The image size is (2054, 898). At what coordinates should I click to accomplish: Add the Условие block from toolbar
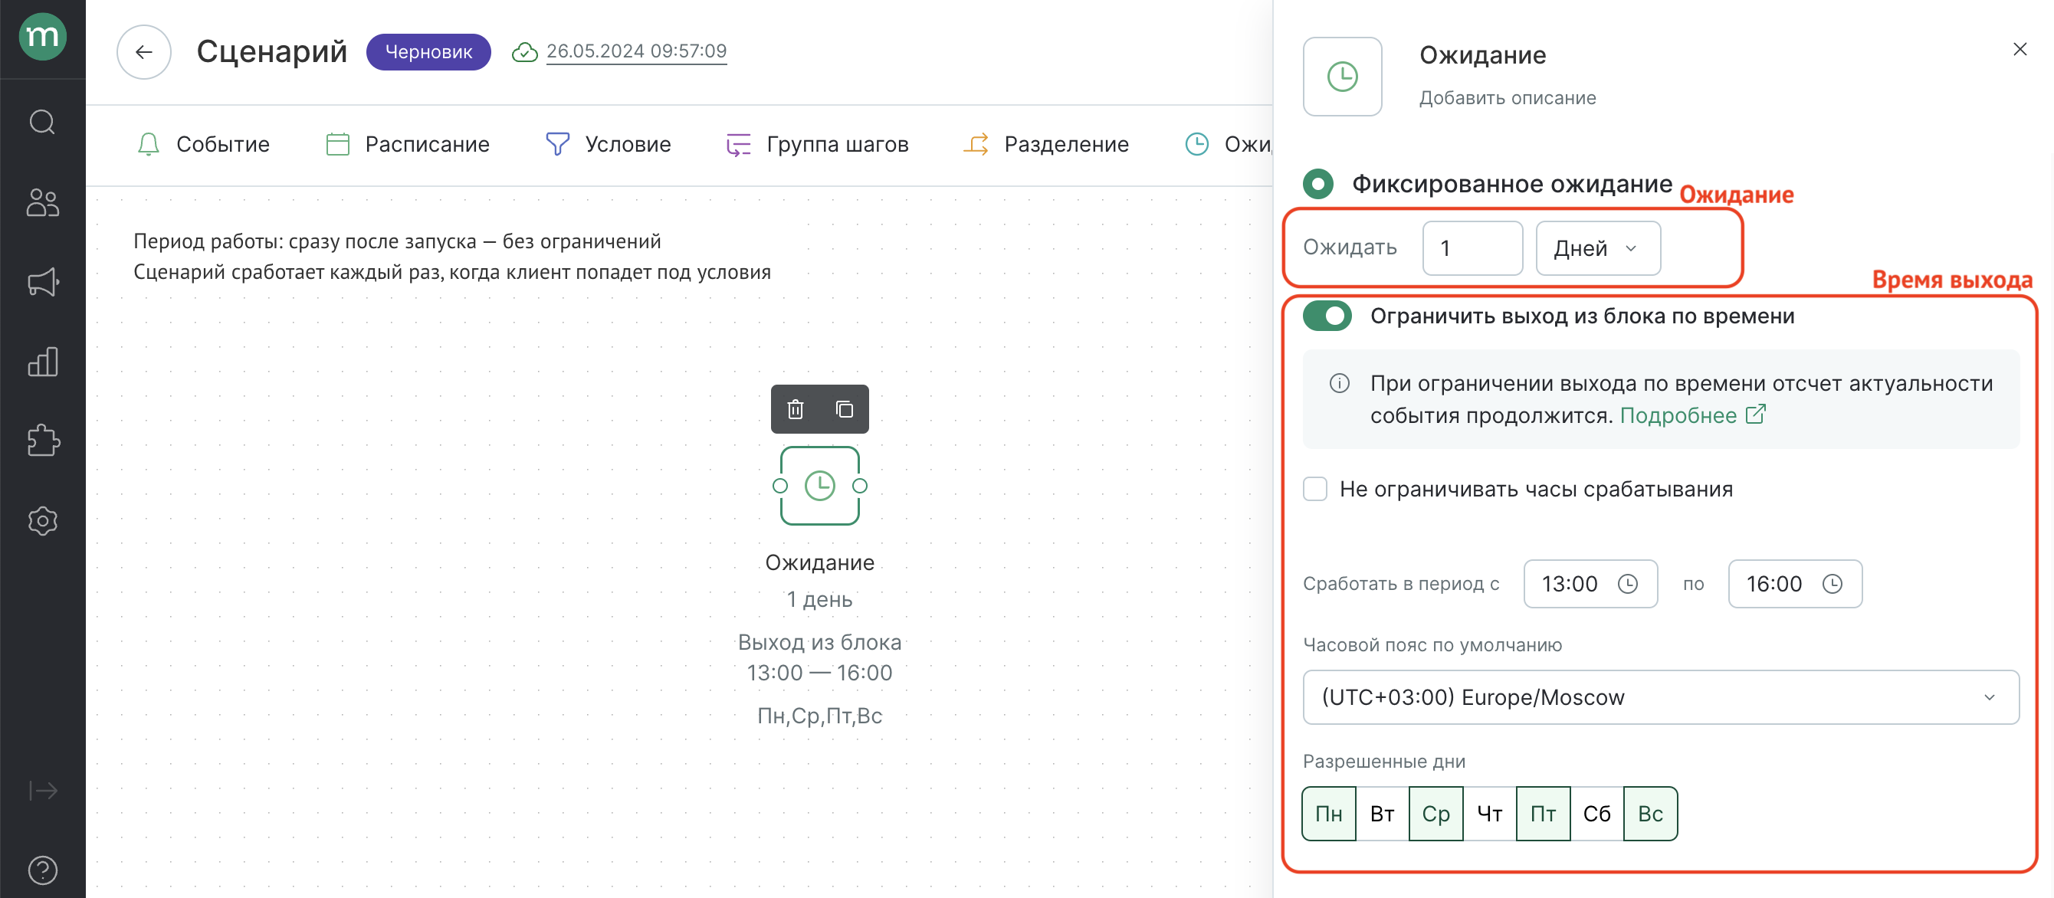[x=609, y=144]
